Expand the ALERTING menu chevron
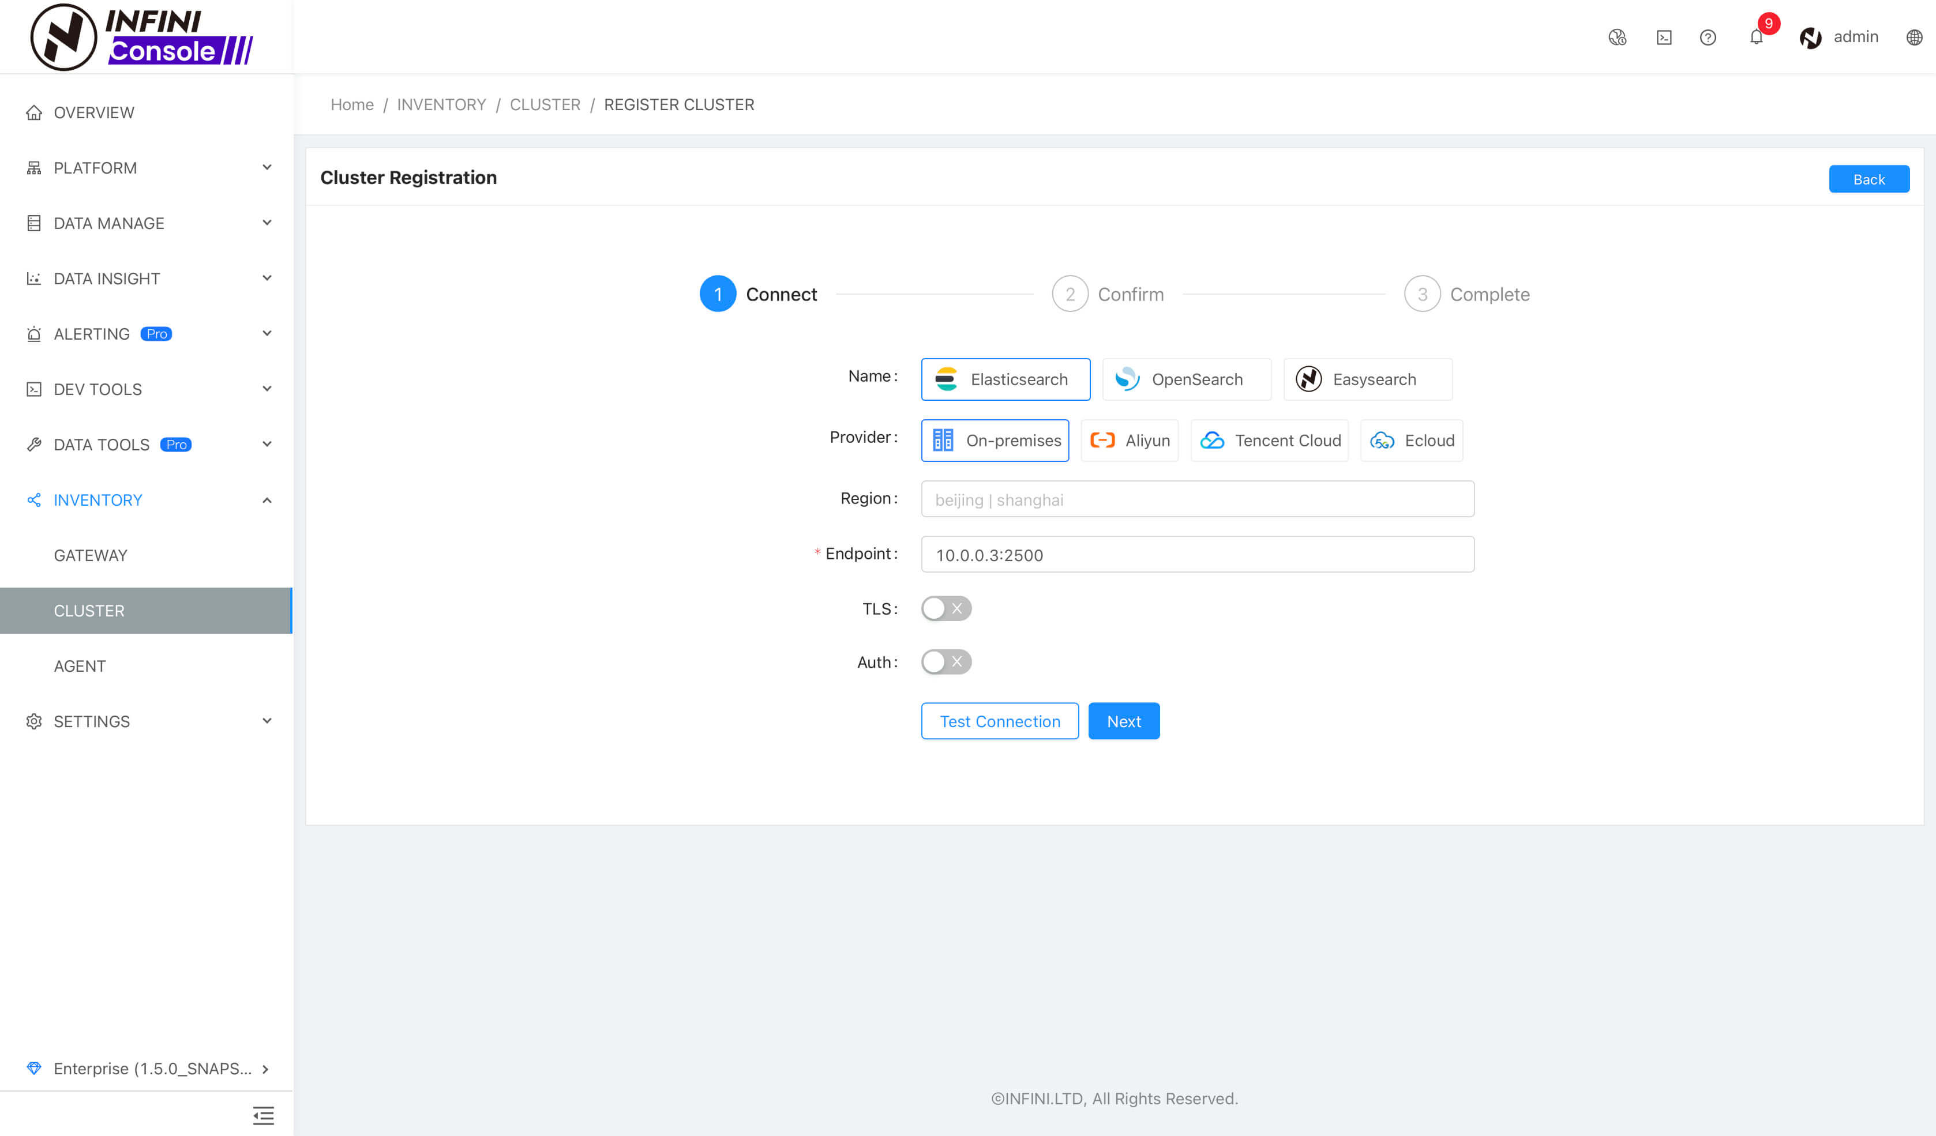Screen dimensions: 1936x1136 pyautogui.click(x=267, y=333)
